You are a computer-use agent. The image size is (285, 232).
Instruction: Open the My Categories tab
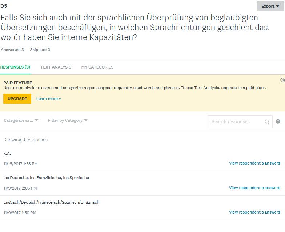pos(97,67)
